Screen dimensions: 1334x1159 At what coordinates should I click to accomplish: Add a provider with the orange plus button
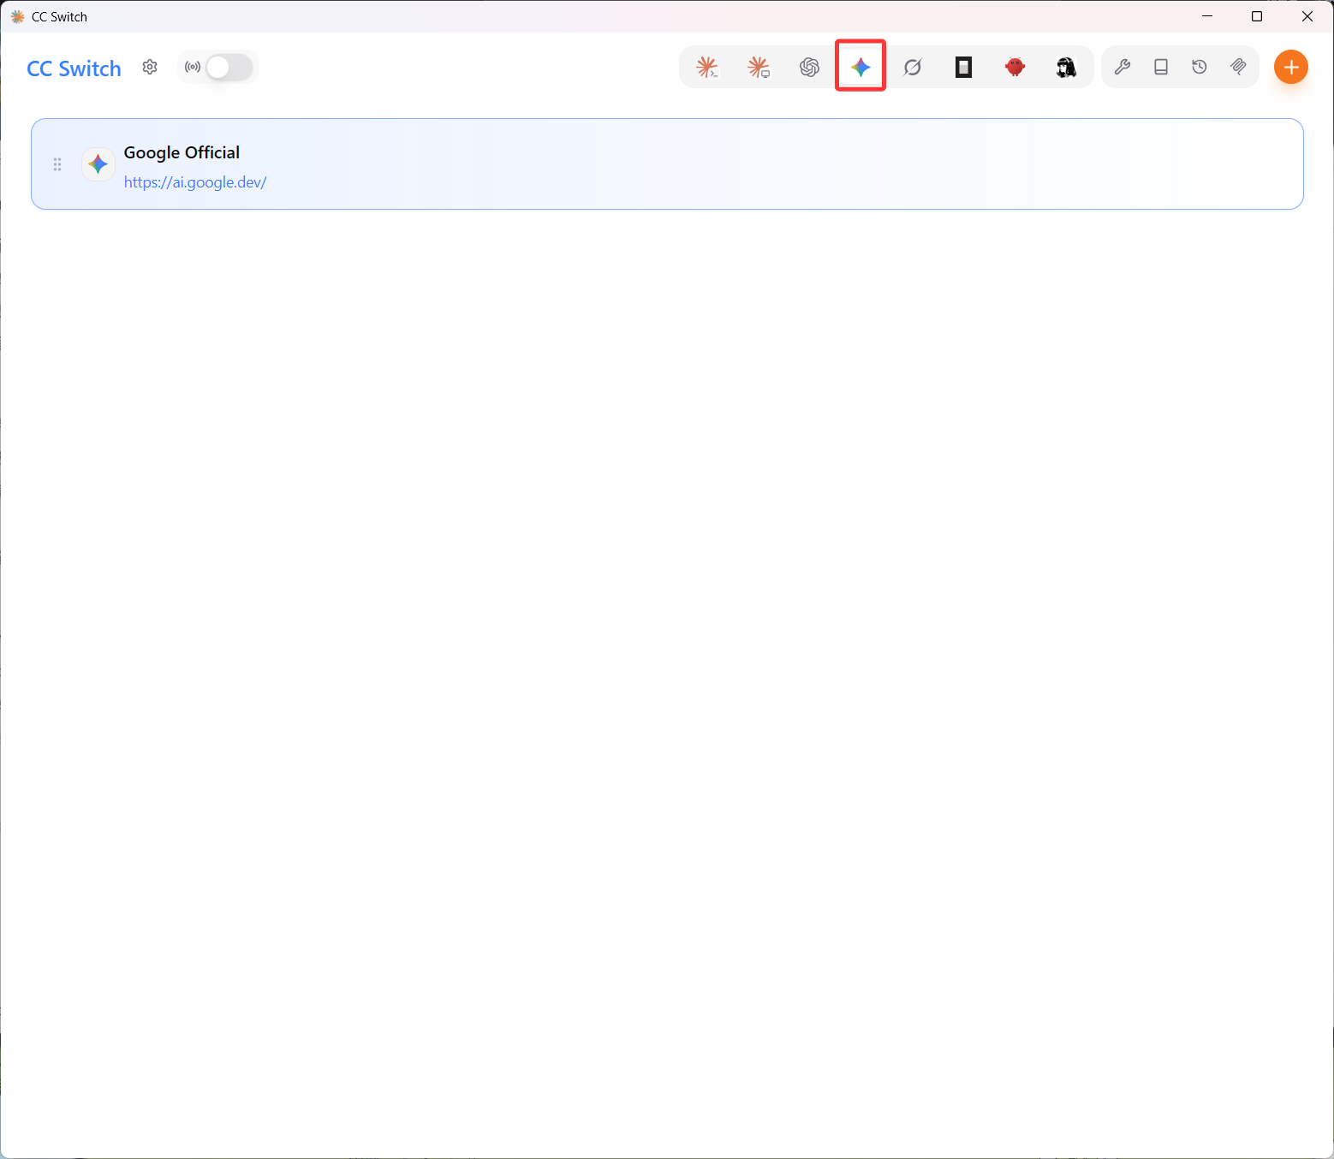coord(1291,67)
